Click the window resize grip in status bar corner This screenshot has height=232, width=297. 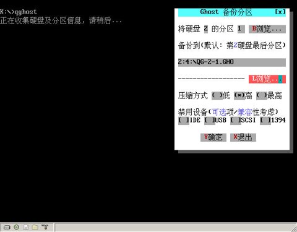click(295, 229)
